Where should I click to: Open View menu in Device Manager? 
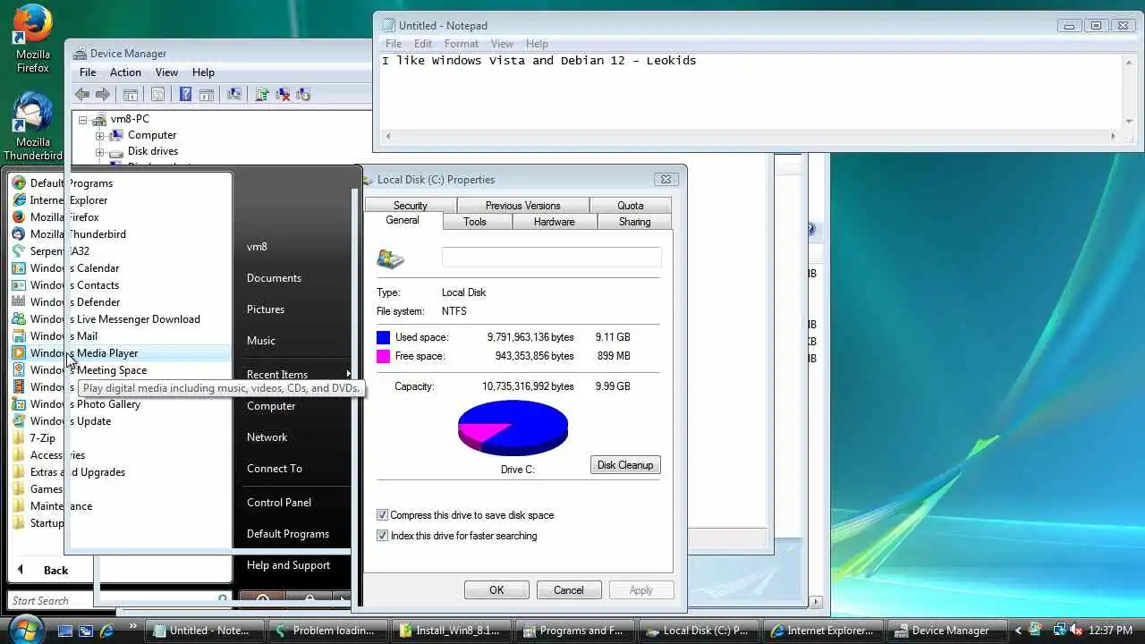coord(166,72)
